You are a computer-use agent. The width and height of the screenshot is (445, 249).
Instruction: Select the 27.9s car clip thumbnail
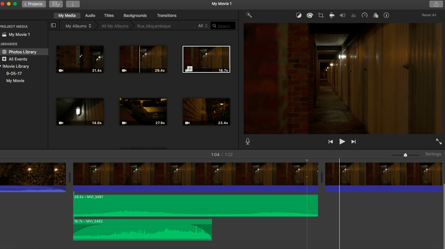pyautogui.click(x=143, y=111)
